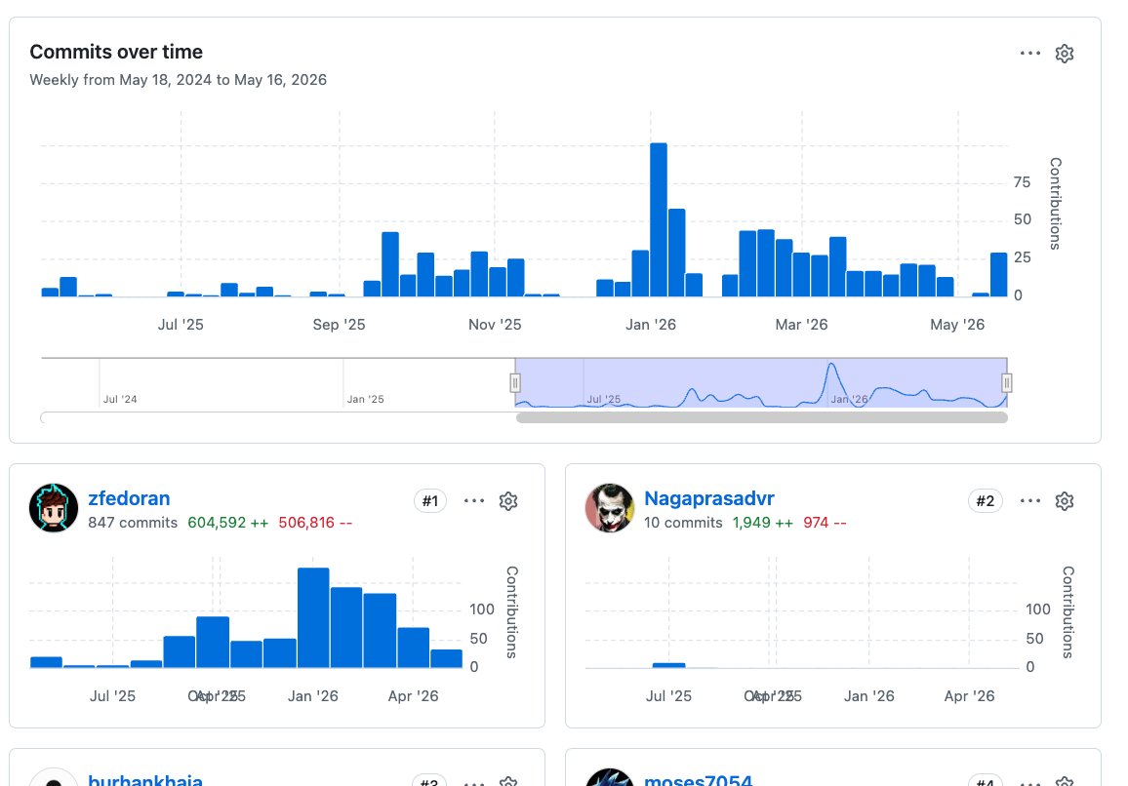The image size is (1128, 786).
Task: Click left handle of timeline range selector
Action: pyautogui.click(x=515, y=382)
